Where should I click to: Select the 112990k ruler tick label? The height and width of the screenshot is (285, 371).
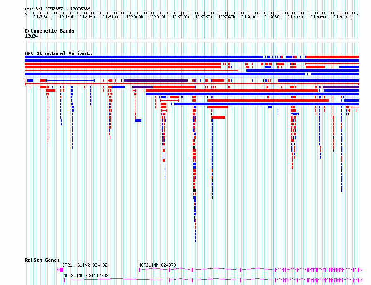click(x=111, y=17)
